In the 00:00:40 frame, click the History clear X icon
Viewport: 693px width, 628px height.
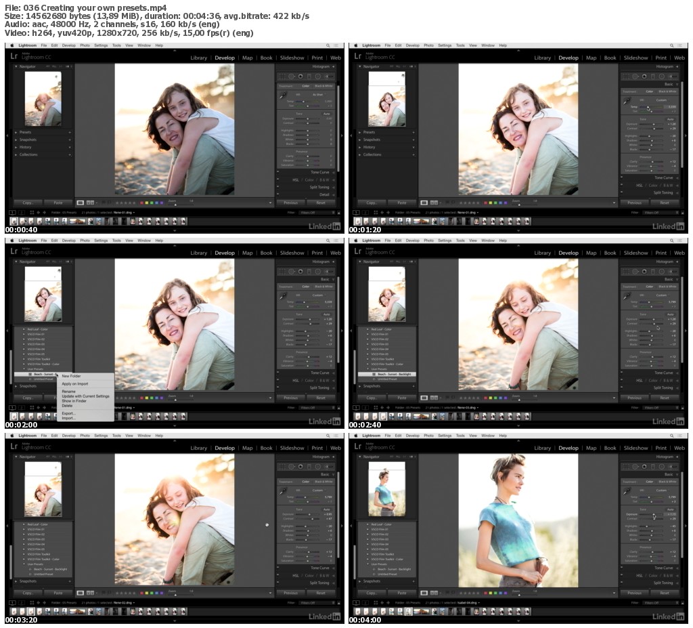click(70, 148)
